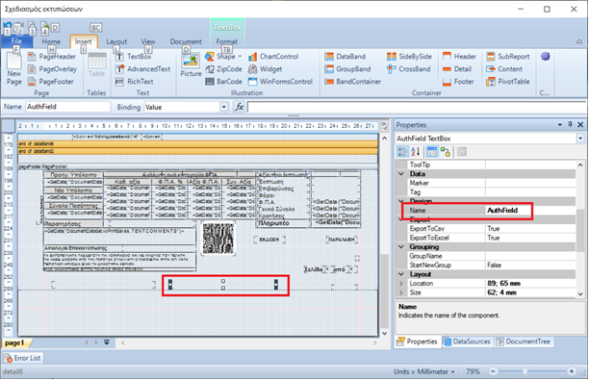Click the formula expression input box
Viewport: 589px width, 380px height.
[x=416, y=107]
